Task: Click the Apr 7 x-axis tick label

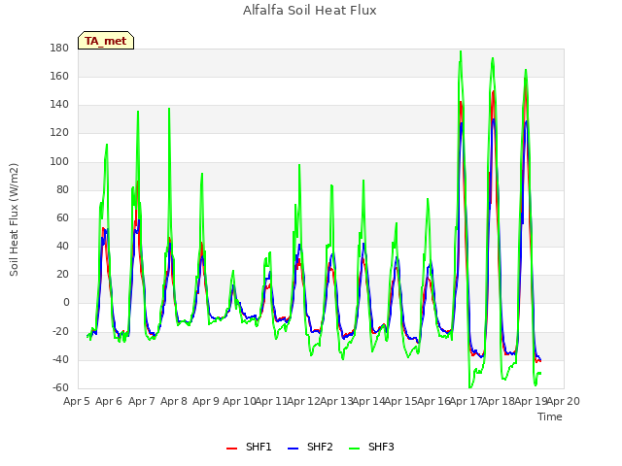Action: click(142, 401)
